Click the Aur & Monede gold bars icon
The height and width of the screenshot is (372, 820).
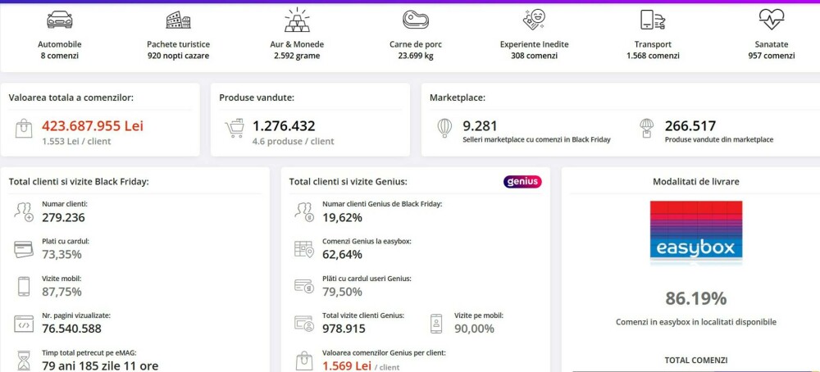(x=297, y=20)
